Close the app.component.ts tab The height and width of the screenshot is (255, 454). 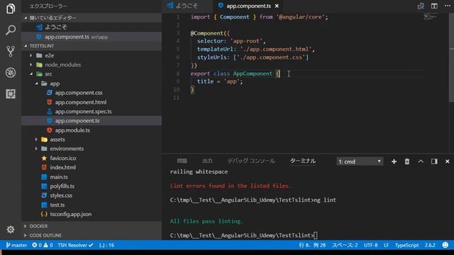[277, 6]
